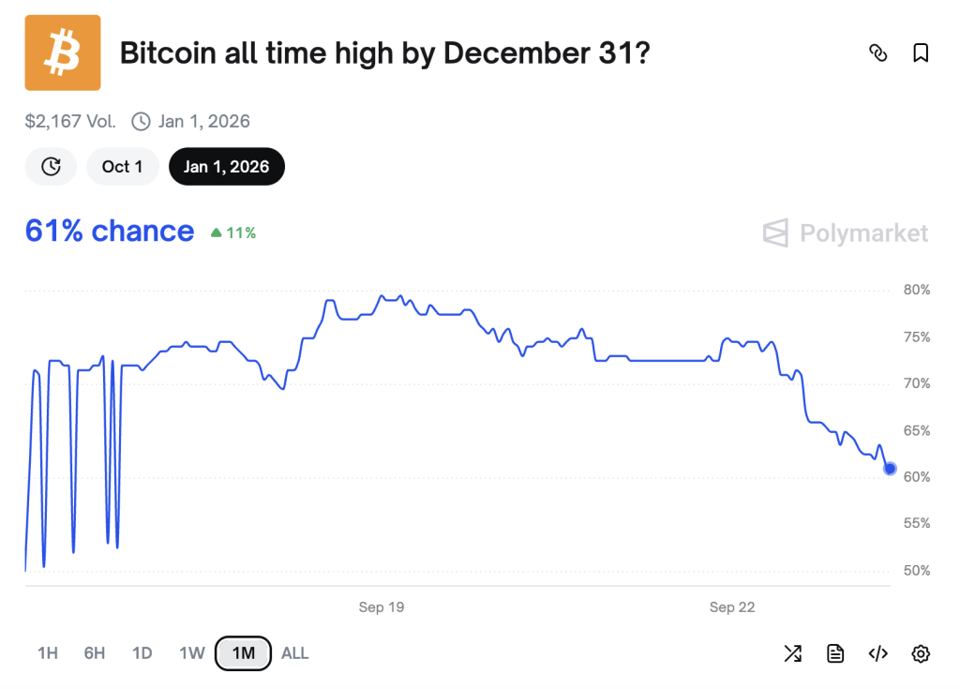
Task: Open the embed code icon
Action: coord(877,653)
